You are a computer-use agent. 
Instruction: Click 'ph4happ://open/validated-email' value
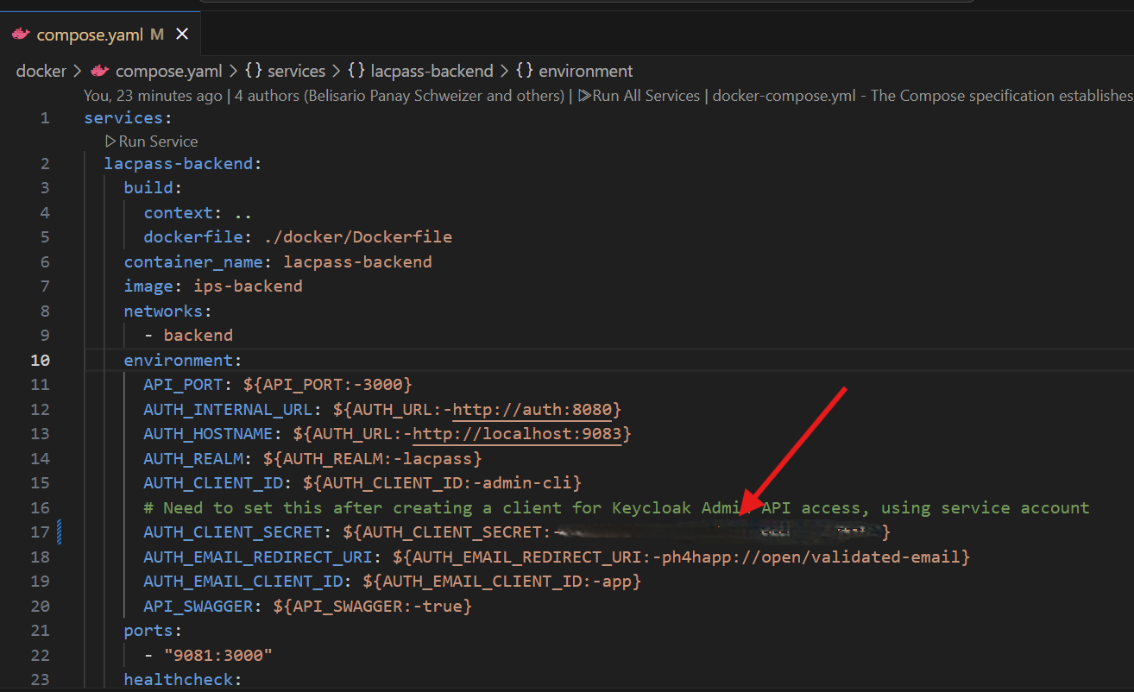811,557
